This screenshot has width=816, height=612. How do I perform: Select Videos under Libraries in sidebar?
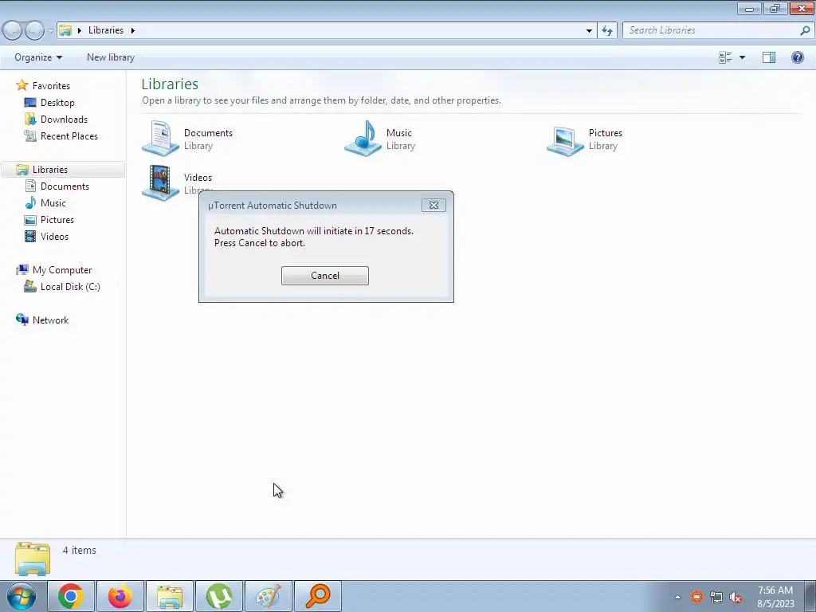click(x=54, y=236)
